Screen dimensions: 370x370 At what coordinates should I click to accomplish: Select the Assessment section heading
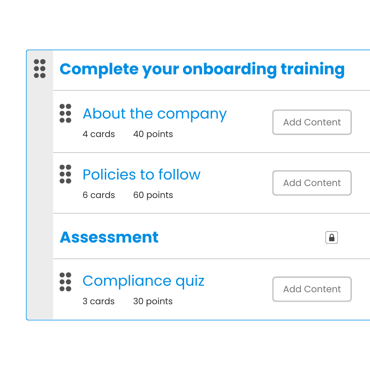[x=109, y=237]
